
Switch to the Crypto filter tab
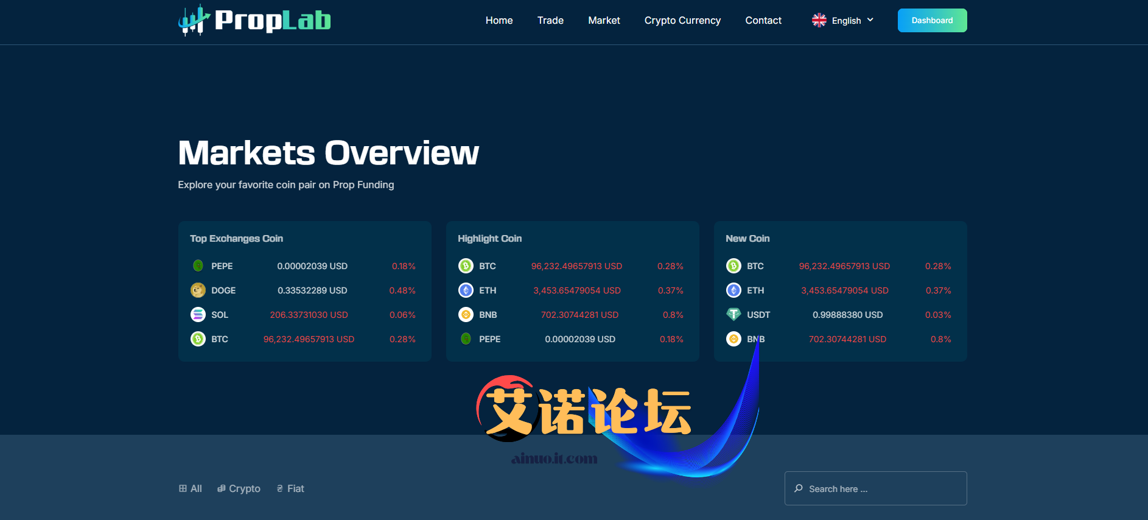[x=239, y=488]
